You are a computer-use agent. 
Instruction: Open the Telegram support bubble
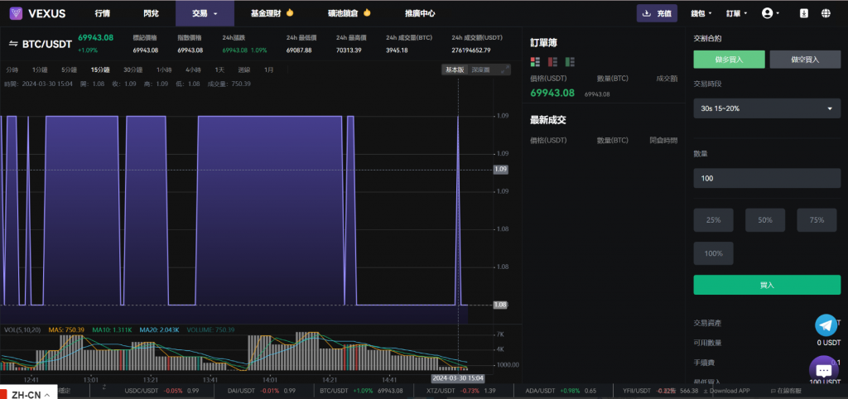(x=826, y=326)
